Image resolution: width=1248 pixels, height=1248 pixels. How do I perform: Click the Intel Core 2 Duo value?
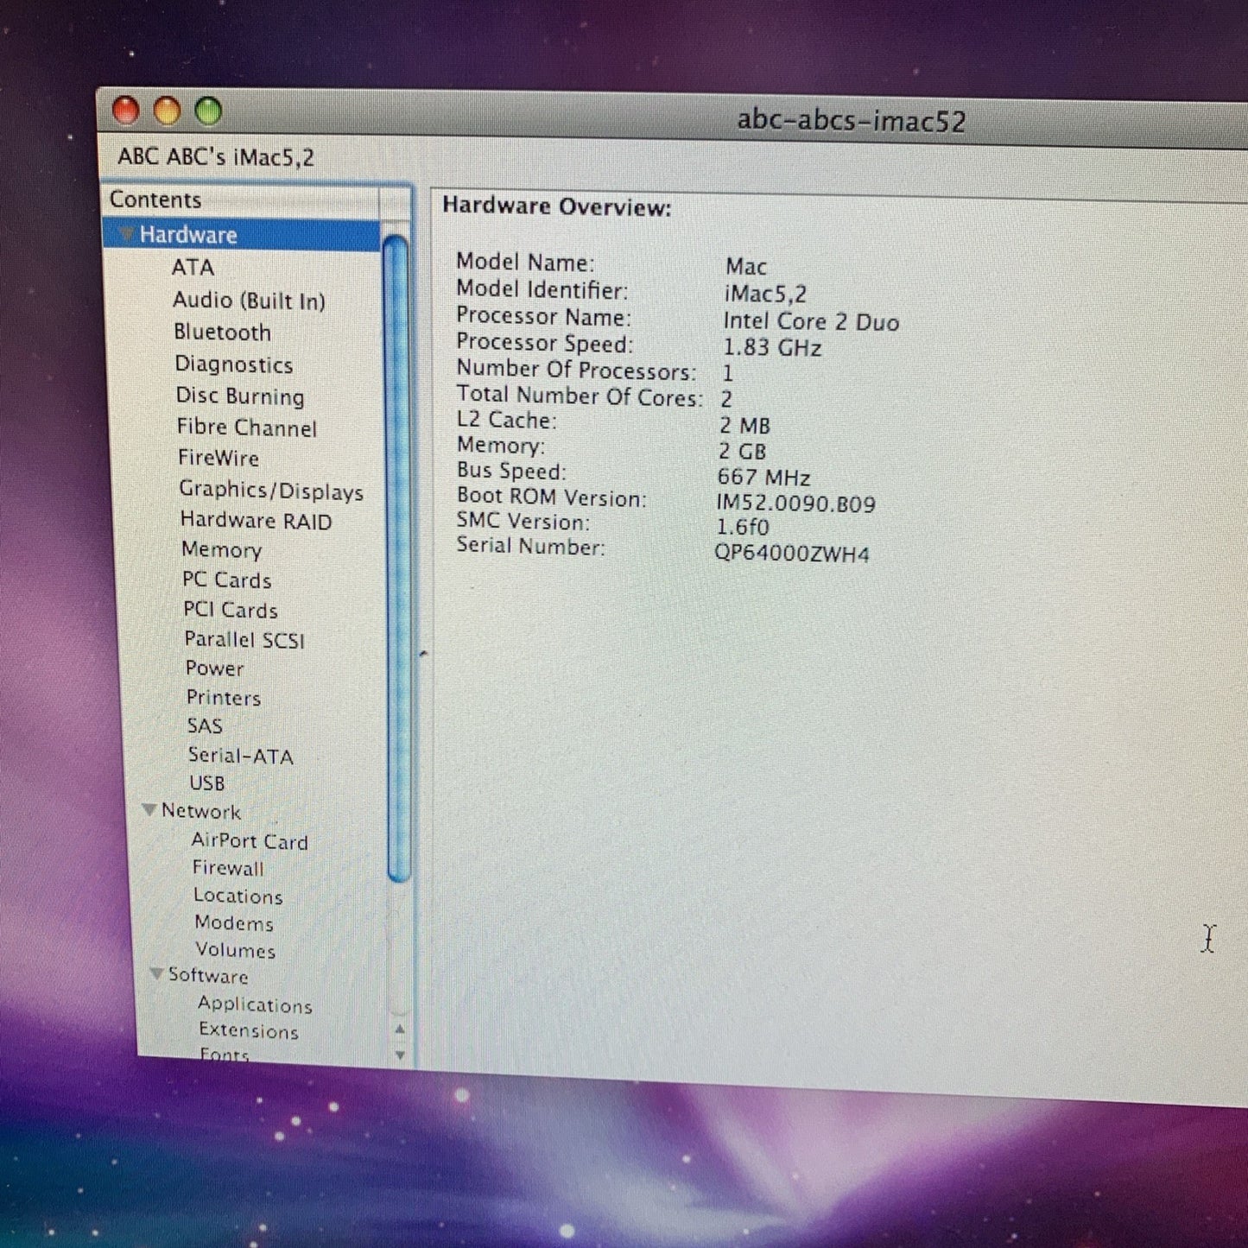point(811,321)
